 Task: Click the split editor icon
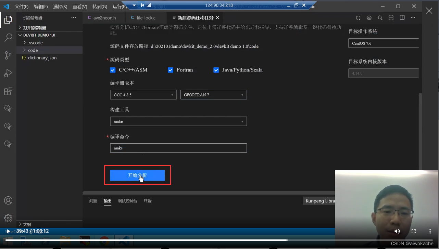pyautogui.click(x=402, y=18)
